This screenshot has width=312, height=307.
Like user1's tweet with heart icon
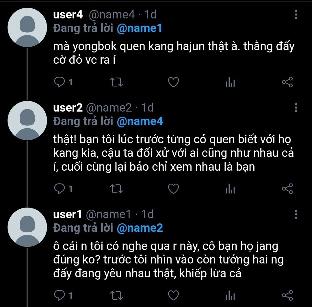point(174,295)
